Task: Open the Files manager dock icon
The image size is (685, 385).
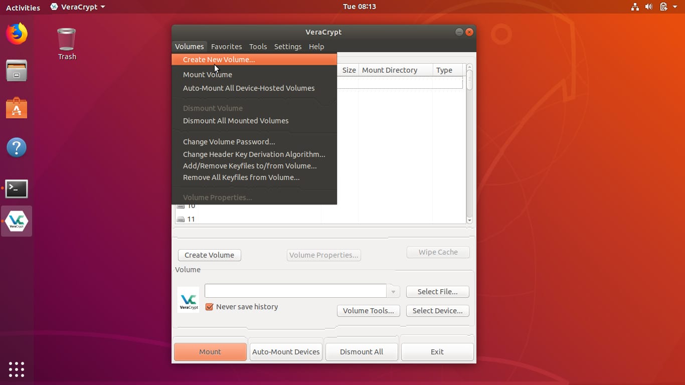Action: (17, 71)
